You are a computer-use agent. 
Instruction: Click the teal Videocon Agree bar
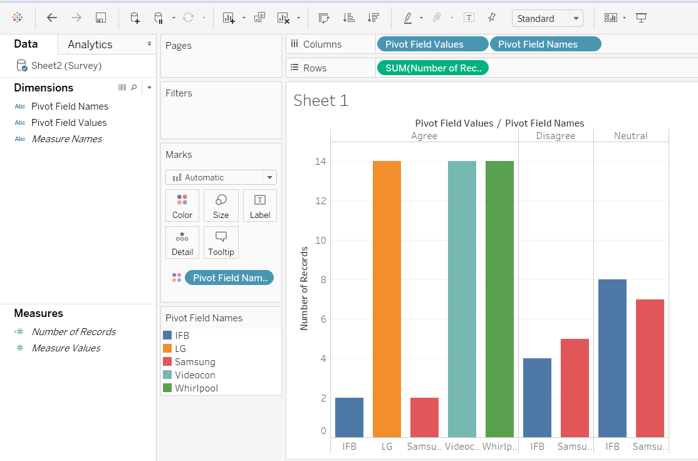click(462, 299)
